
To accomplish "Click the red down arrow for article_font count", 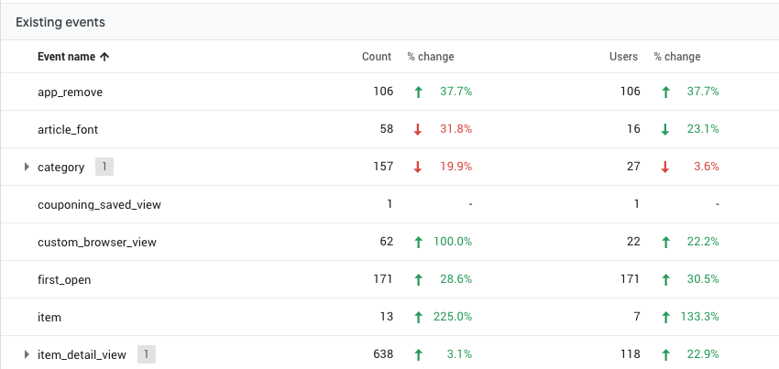I will tap(418, 129).
